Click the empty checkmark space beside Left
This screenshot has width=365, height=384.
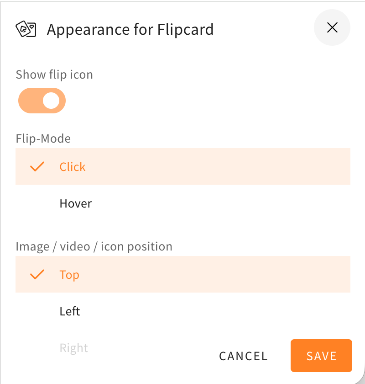click(37, 311)
